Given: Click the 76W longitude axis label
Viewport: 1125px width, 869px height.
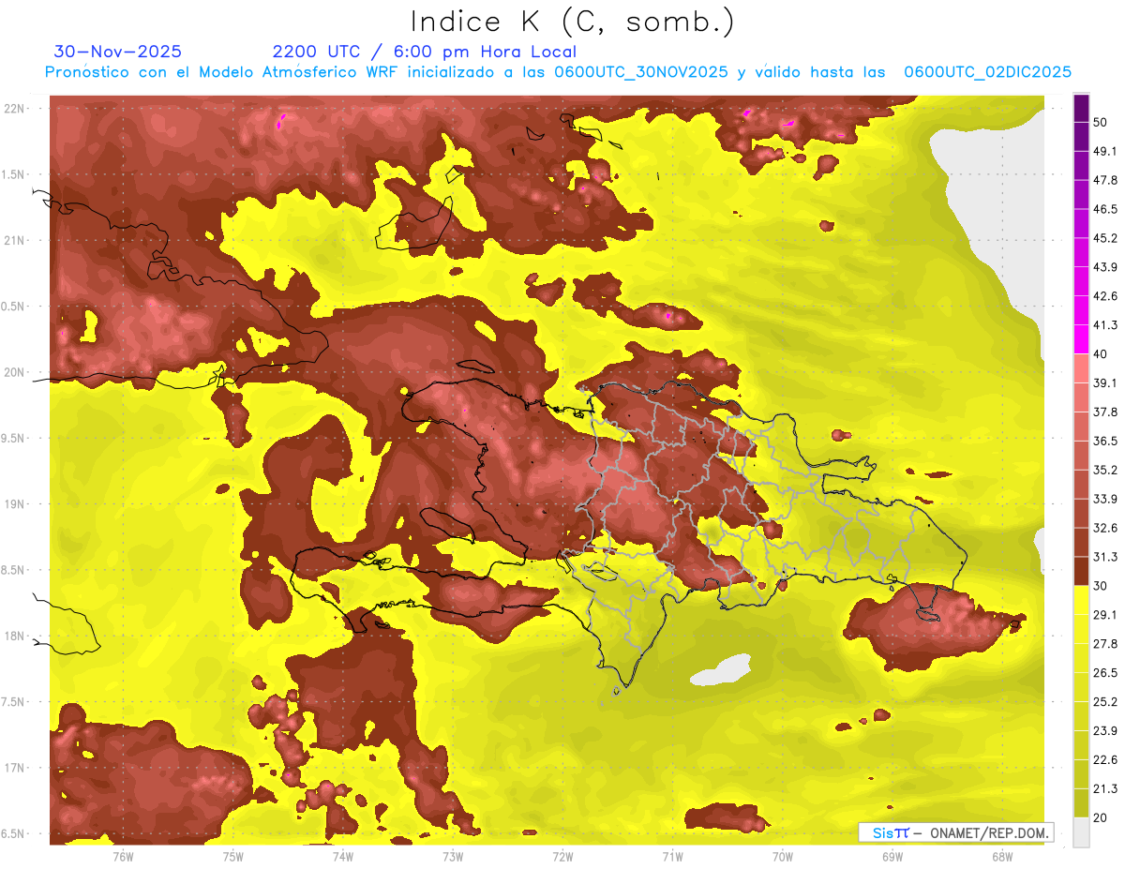Looking at the screenshot, I should tap(123, 856).
